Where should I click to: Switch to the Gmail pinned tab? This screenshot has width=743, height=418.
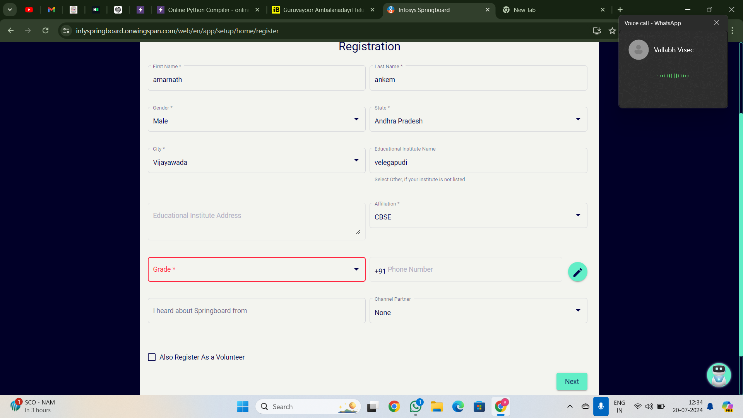(51, 10)
